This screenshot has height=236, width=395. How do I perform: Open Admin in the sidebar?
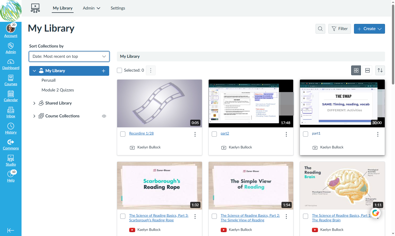11,48
